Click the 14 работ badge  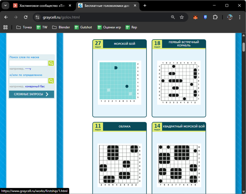click(x=157, y=127)
